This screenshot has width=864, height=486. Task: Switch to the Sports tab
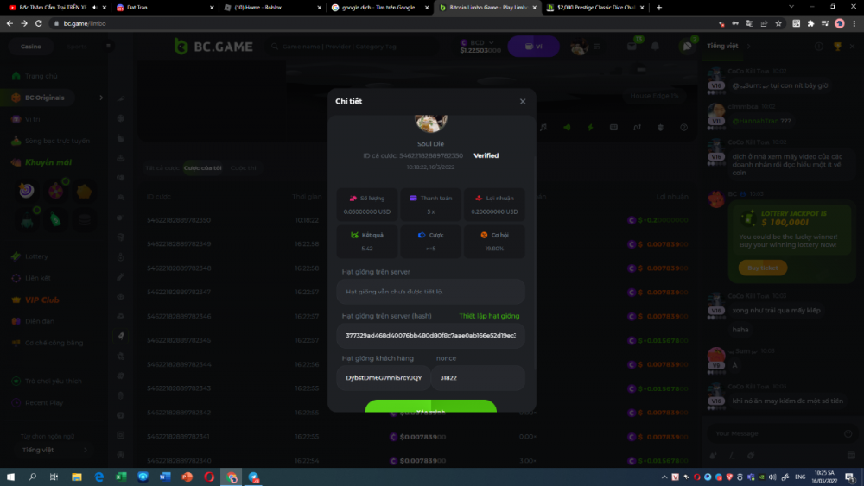78,46
